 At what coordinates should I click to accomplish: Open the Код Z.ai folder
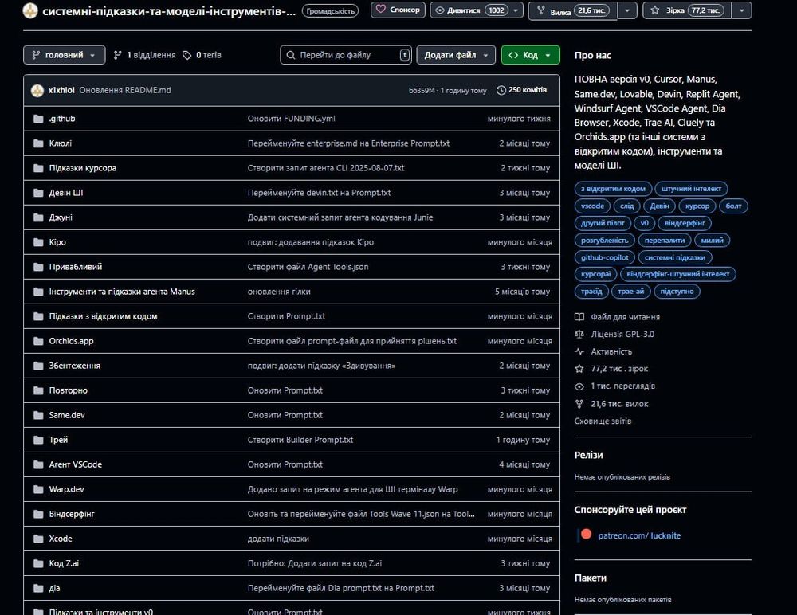coord(64,563)
